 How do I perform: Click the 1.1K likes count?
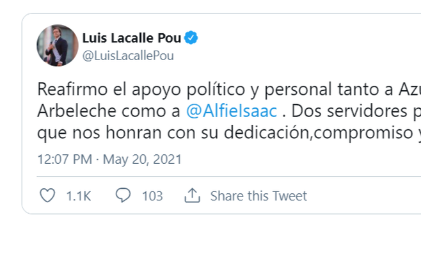(78, 196)
